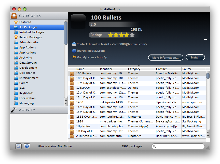Click the split-pane divider handle above table
This screenshot has height=164, width=220.
139,66
